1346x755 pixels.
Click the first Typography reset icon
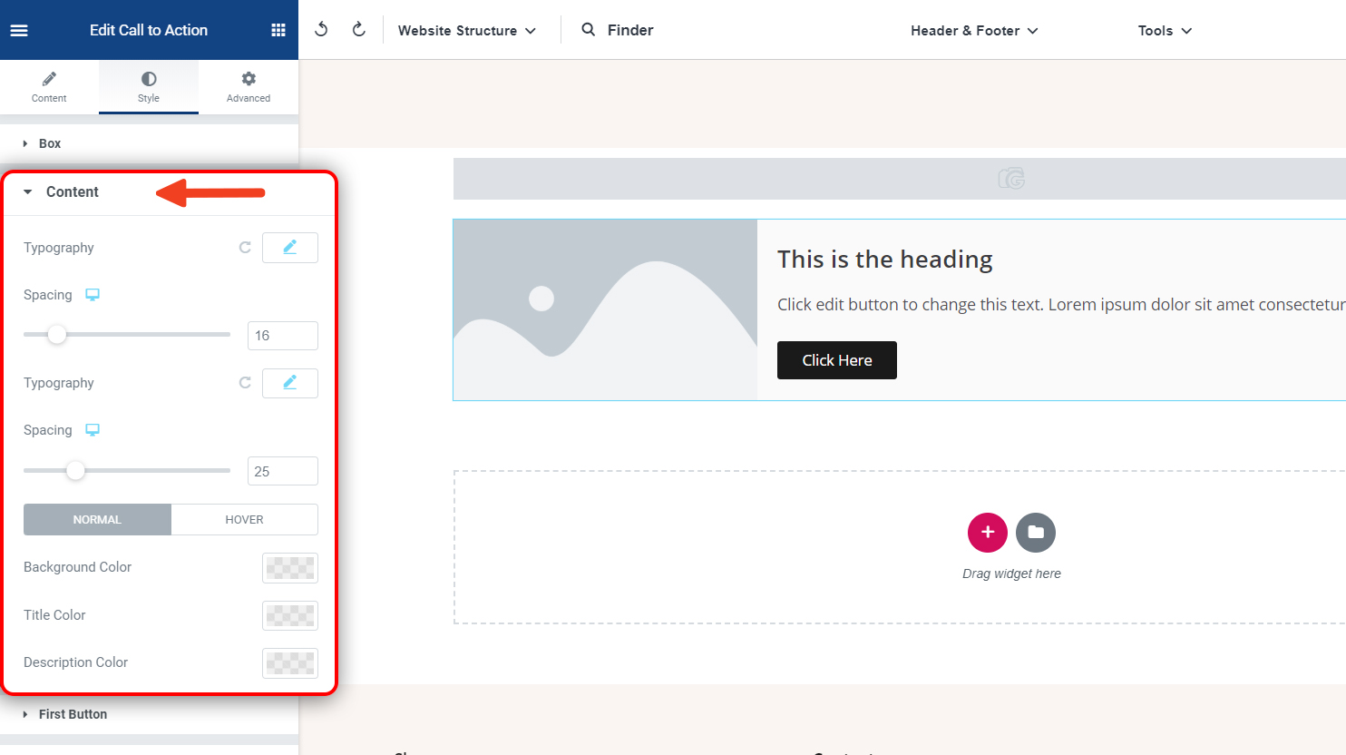pyautogui.click(x=245, y=247)
